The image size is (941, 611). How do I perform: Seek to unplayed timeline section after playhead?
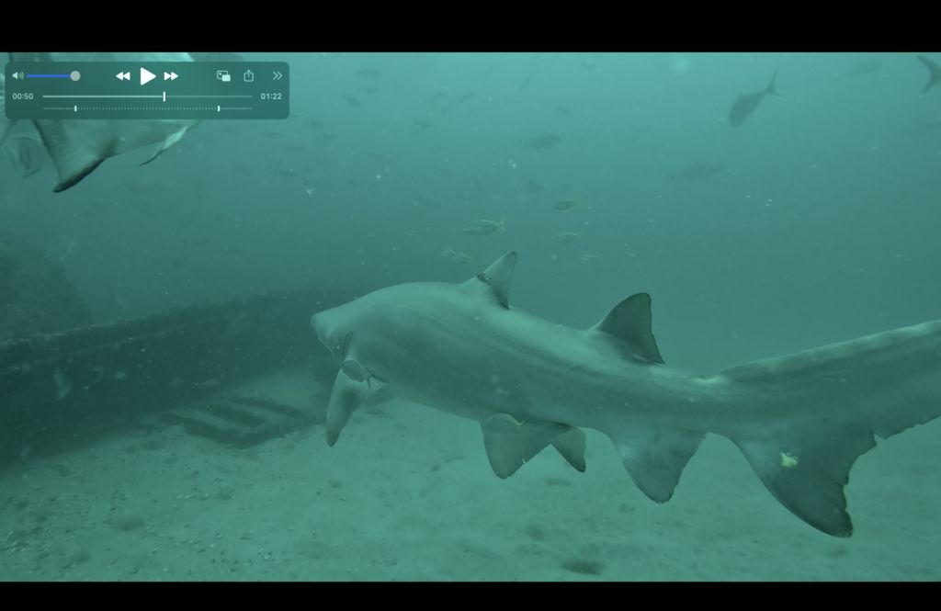coord(207,96)
